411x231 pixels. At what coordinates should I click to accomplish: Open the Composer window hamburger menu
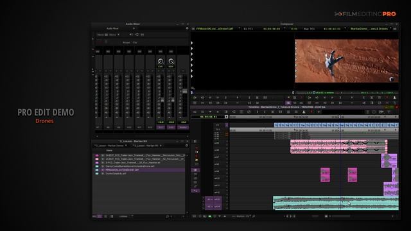pos(395,28)
